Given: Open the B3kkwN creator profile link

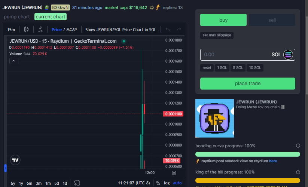Looking at the screenshot, I should [x=60, y=7].
